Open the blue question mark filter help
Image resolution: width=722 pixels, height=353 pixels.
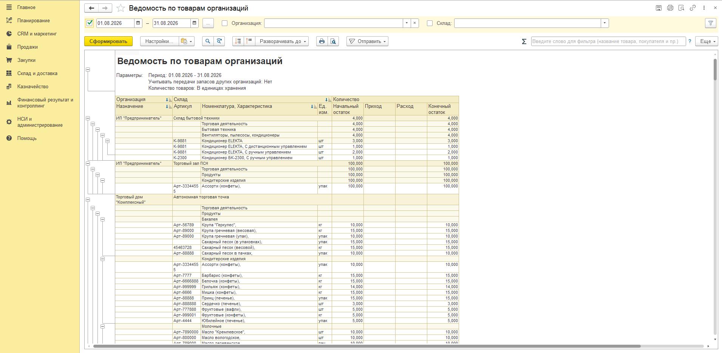point(690,41)
